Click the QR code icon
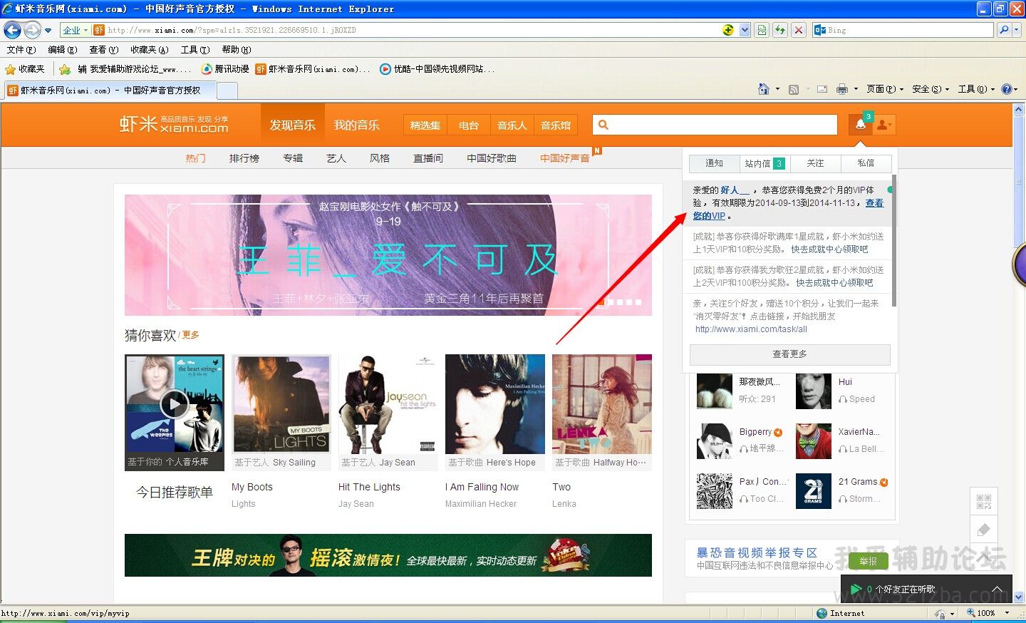Image resolution: width=1026 pixels, height=623 pixels. (984, 502)
